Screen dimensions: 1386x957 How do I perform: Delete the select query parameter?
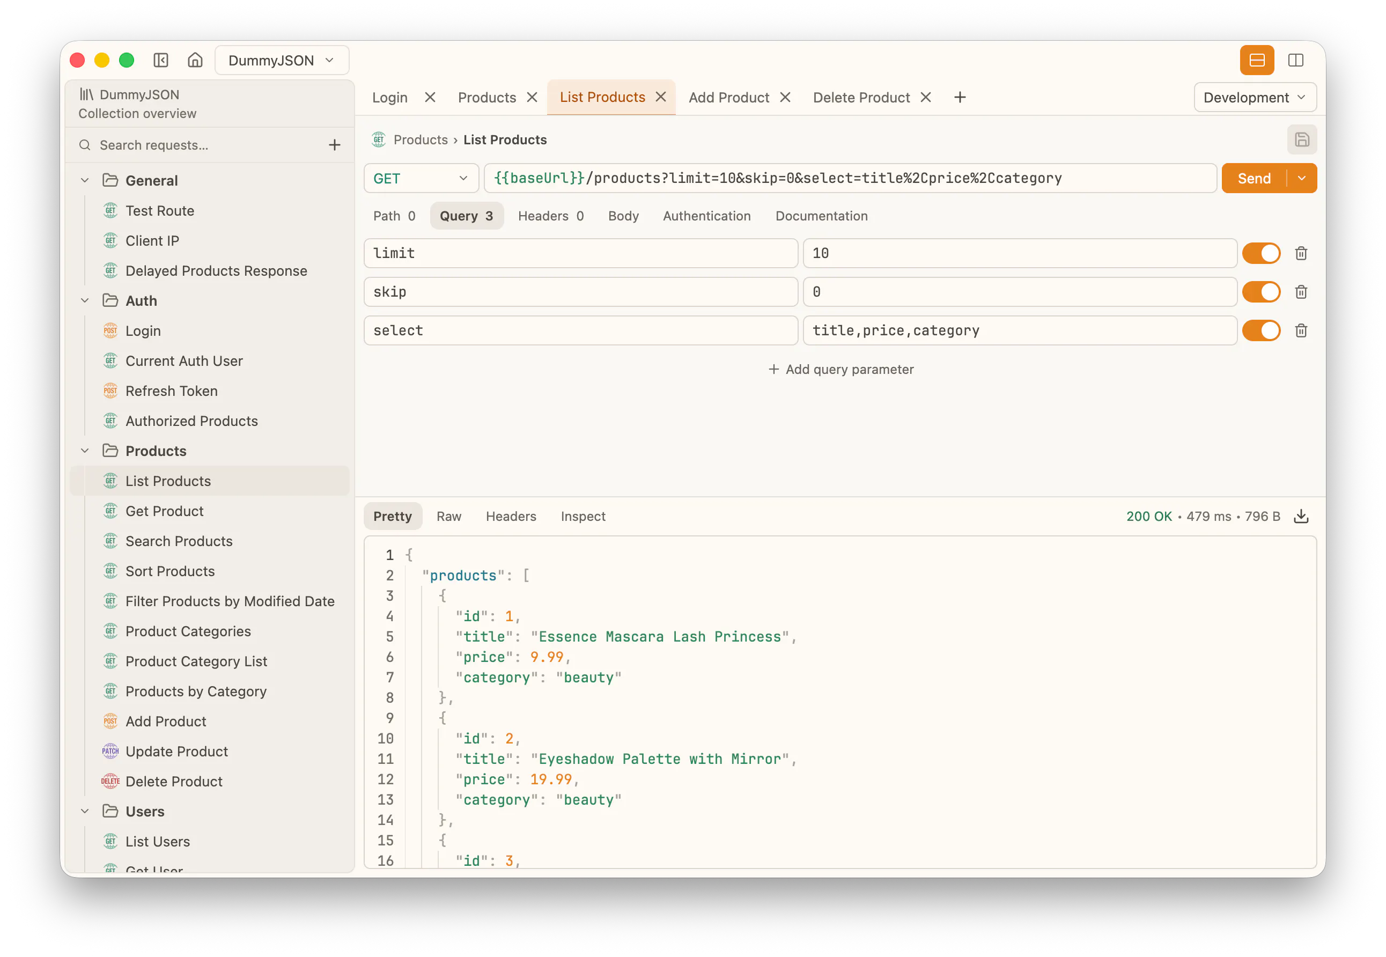[x=1301, y=330]
